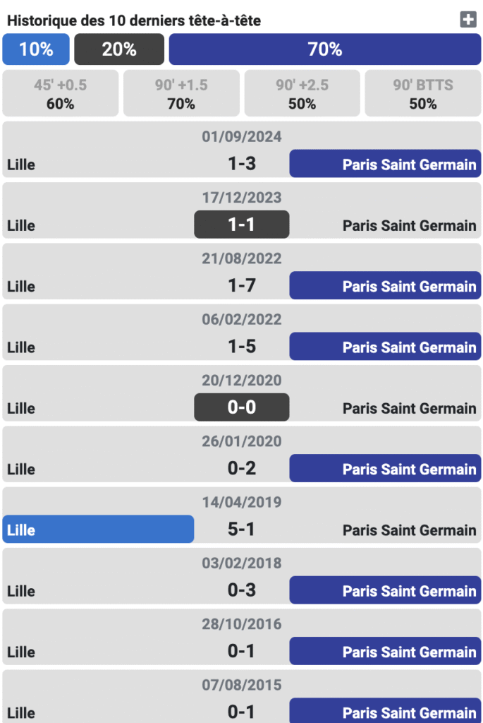This screenshot has width=483, height=723.
Task: Open the 28/10/2016 match score 0-1
Action: tap(241, 652)
